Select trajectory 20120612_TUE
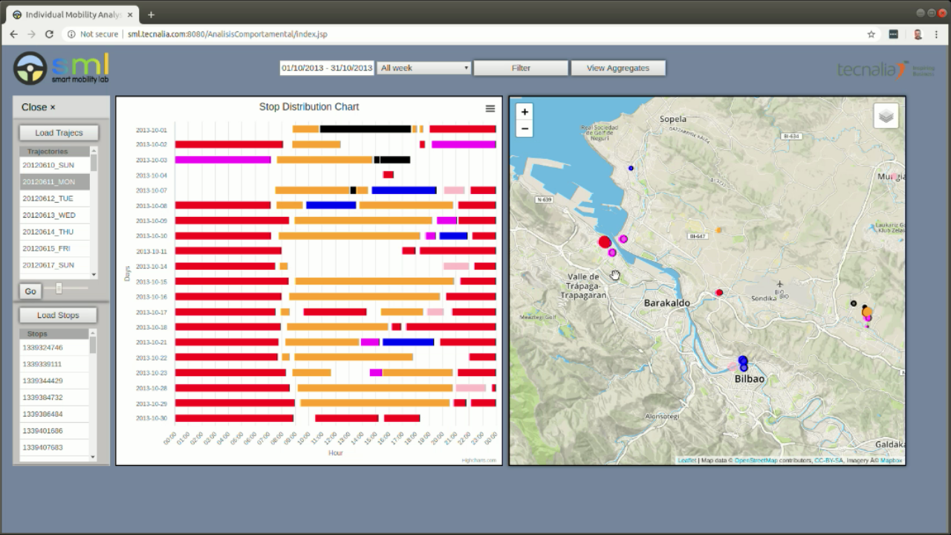 coord(54,198)
